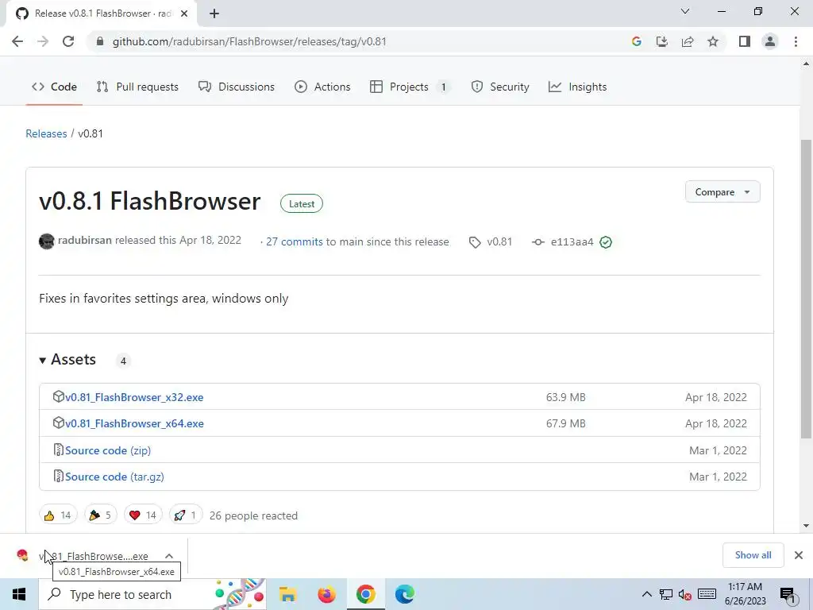Click the browser forward arrow

pos(43,41)
